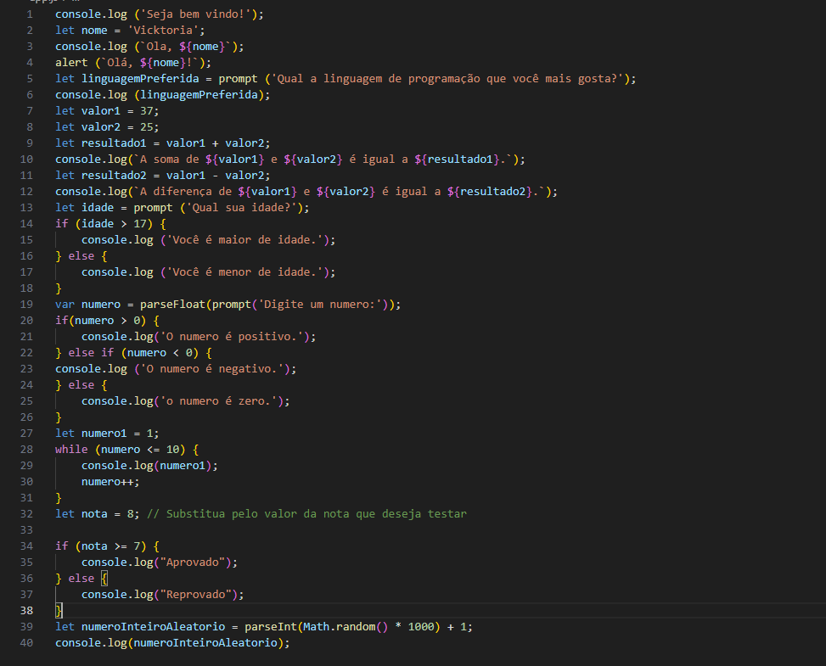Viewport: 826px width, 666px height.
Task: Click the var numero = parseFloat line
Action: (228, 305)
